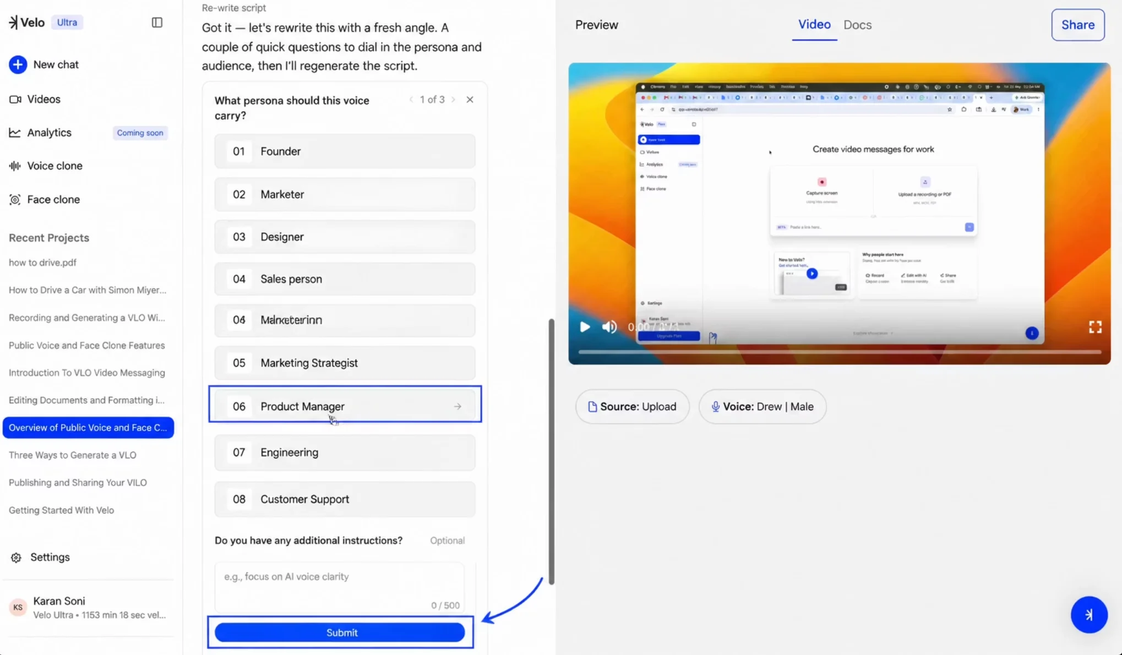Click the Voice clone waveform icon
The width and height of the screenshot is (1122, 655).
click(15, 166)
